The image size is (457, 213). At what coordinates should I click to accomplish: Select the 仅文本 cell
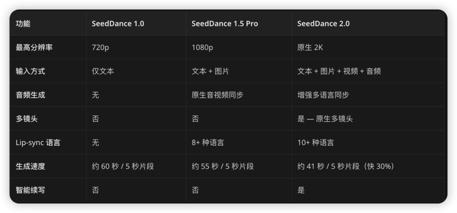[103, 71]
